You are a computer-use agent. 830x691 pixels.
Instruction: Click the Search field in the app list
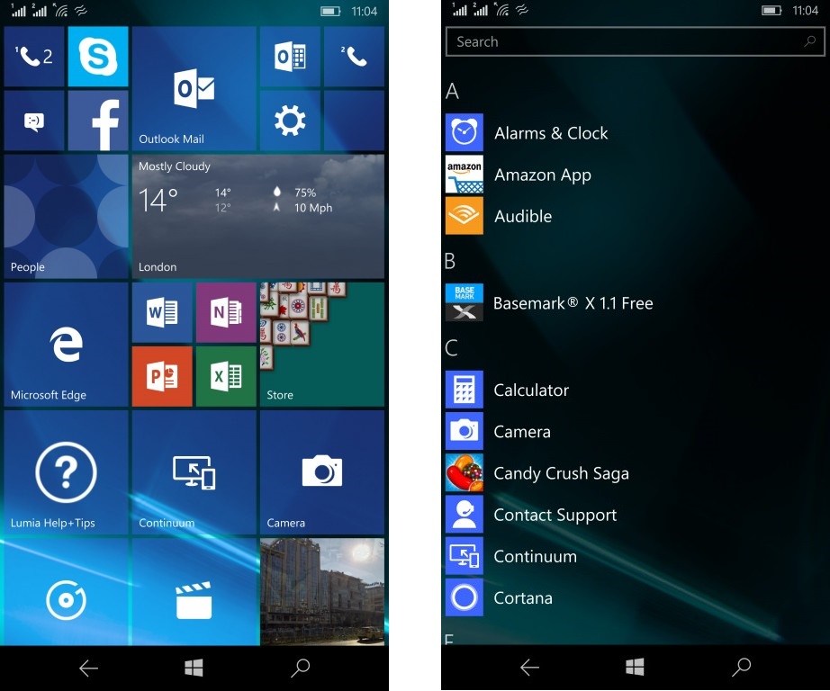point(636,41)
